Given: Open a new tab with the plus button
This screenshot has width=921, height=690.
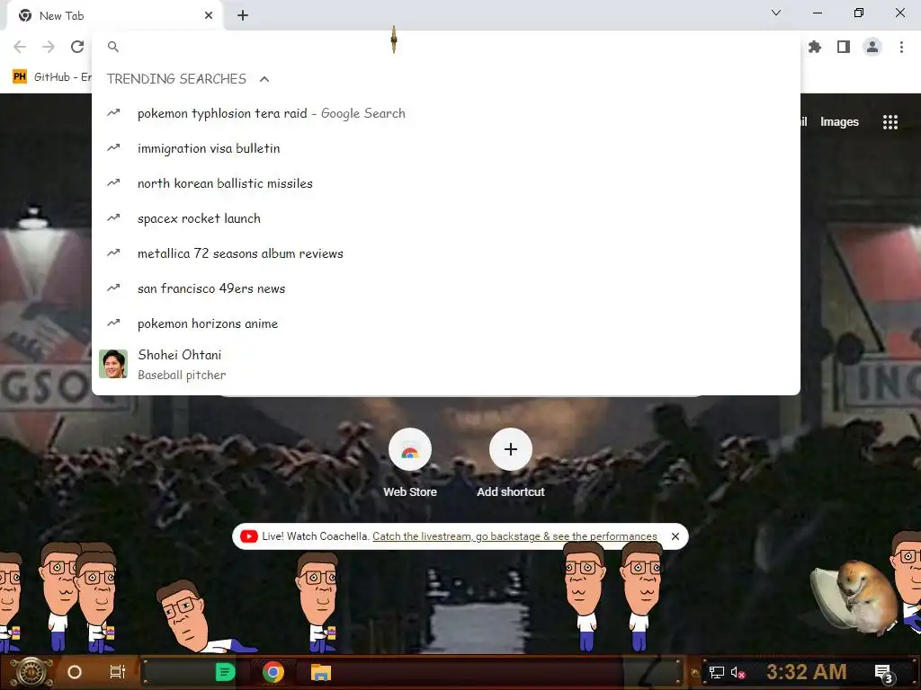Looking at the screenshot, I should (243, 15).
